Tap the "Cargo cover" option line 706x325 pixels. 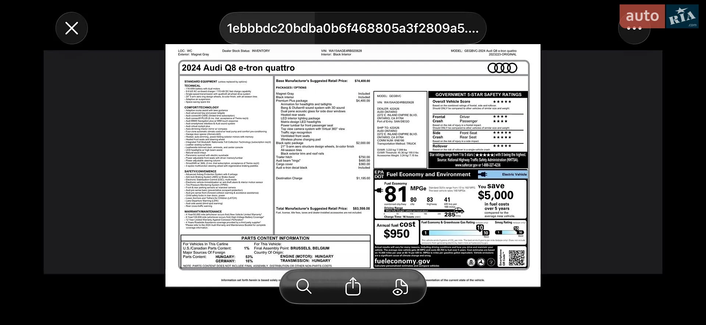pyautogui.click(x=285, y=164)
